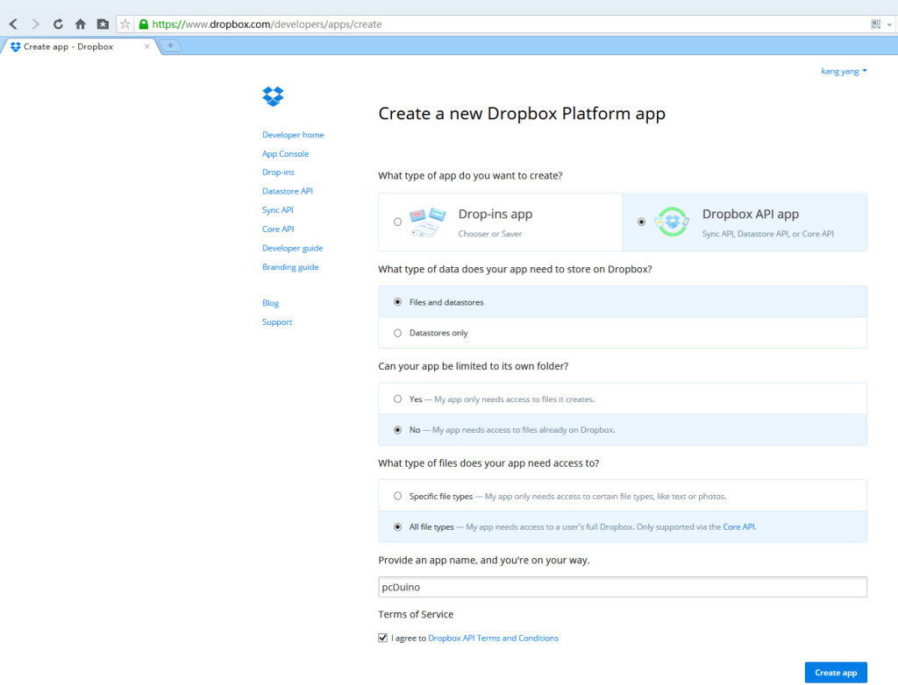
Task: Click 'Create a new Dropbox Platform app' heading
Action: pos(522,114)
